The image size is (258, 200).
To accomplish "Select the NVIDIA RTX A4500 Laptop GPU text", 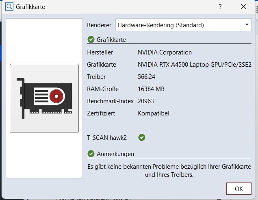I will tap(195, 65).
